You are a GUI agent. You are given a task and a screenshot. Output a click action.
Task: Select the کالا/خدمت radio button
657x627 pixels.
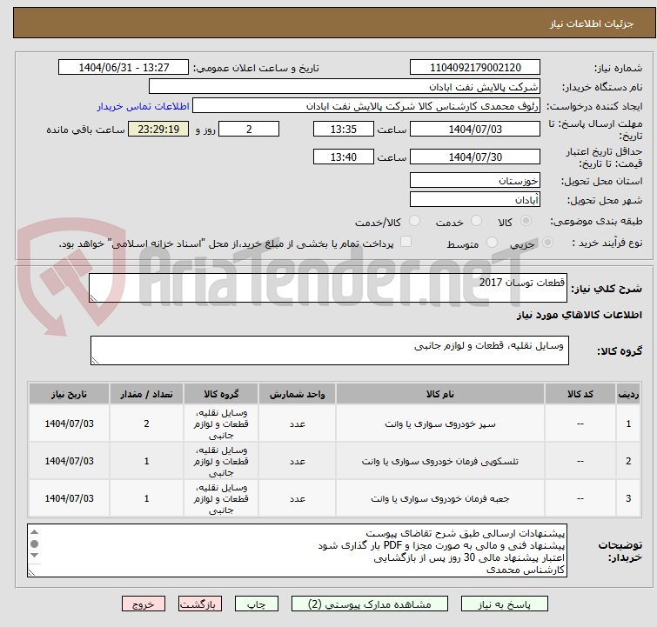point(414,221)
